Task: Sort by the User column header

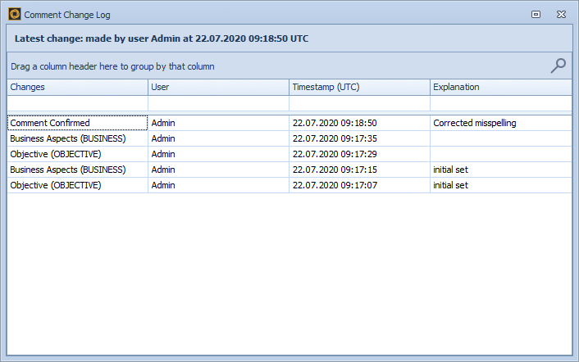Action: tap(218, 87)
